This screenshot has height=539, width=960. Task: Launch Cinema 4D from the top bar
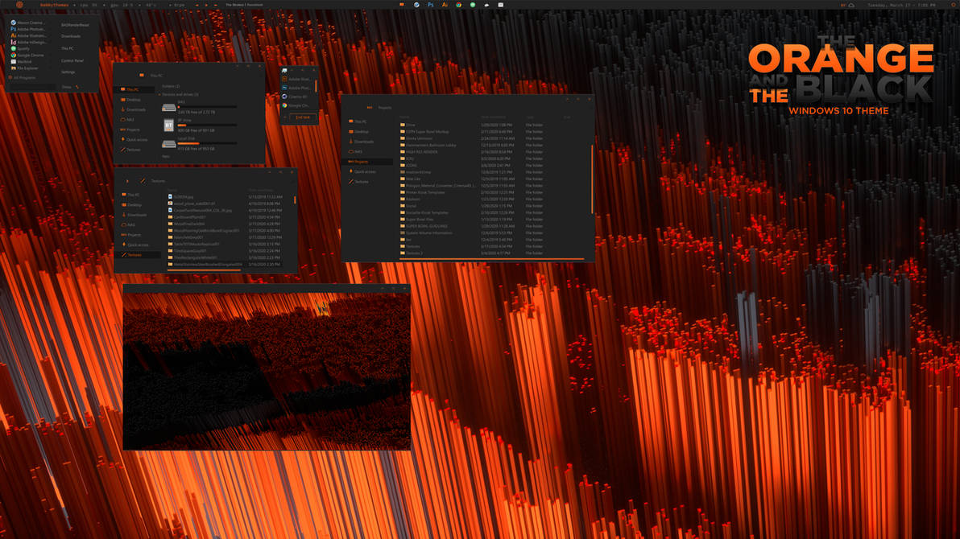[416, 4]
